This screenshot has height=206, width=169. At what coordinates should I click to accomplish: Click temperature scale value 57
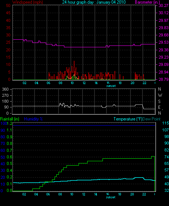point(166,170)
